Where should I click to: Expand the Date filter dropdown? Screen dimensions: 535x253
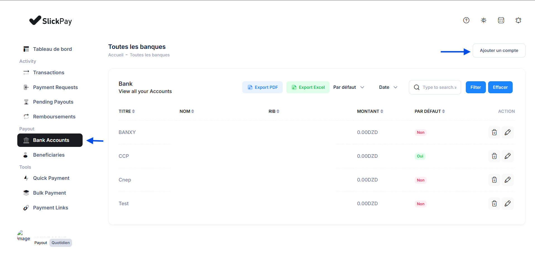pos(388,87)
